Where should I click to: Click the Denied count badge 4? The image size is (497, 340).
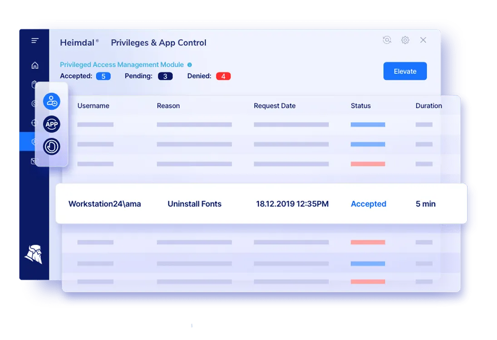point(223,76)
